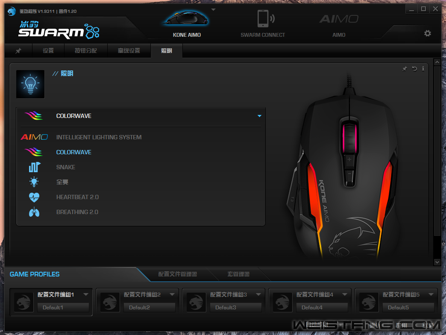The width and height of the screenshot is (446, 335).
Task: Open the 高级设置 tab
Action: click(x=129, y=51)
